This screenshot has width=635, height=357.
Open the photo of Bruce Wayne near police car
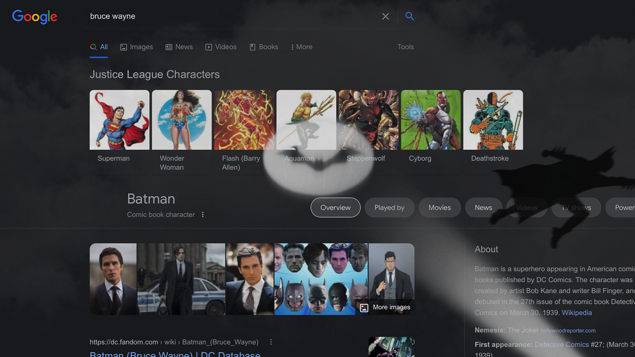click(181, 279)
